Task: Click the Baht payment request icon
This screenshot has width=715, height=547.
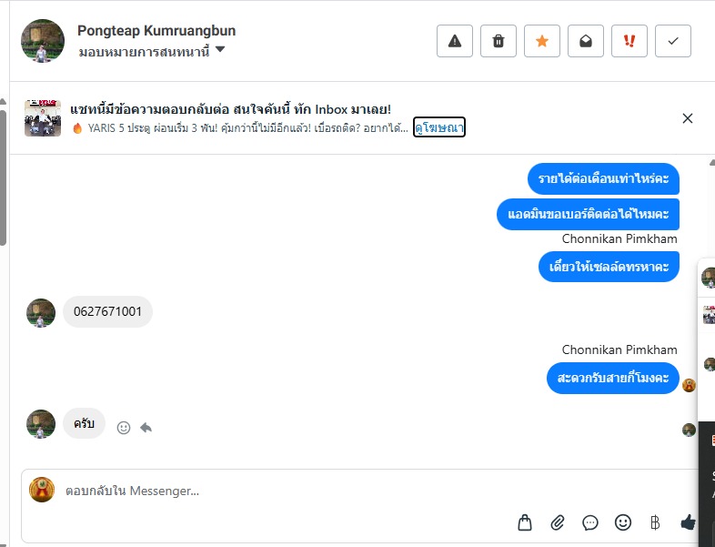Action: (x=655, y=522)
